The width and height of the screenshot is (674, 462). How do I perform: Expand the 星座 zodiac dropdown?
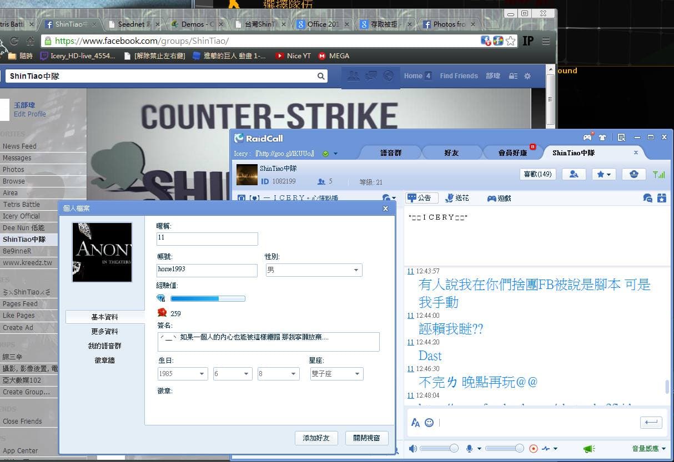click(x=357, y=374)
